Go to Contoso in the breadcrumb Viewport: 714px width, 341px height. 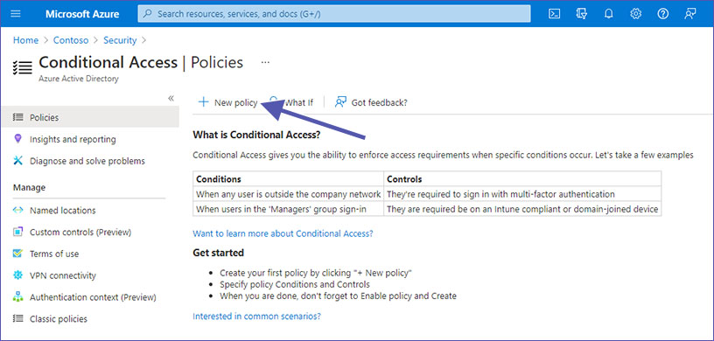coord(71,40)
